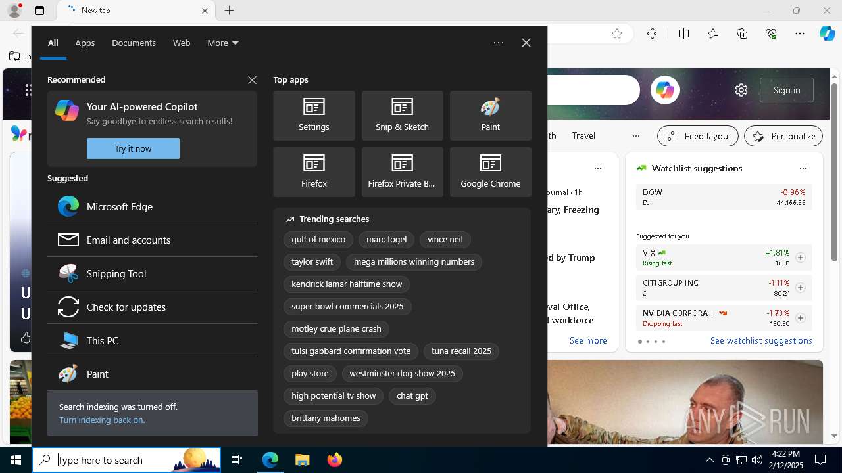The image size is (842, 473).
Task: Launch Google Chrome tile
Action: coord(490,172)
